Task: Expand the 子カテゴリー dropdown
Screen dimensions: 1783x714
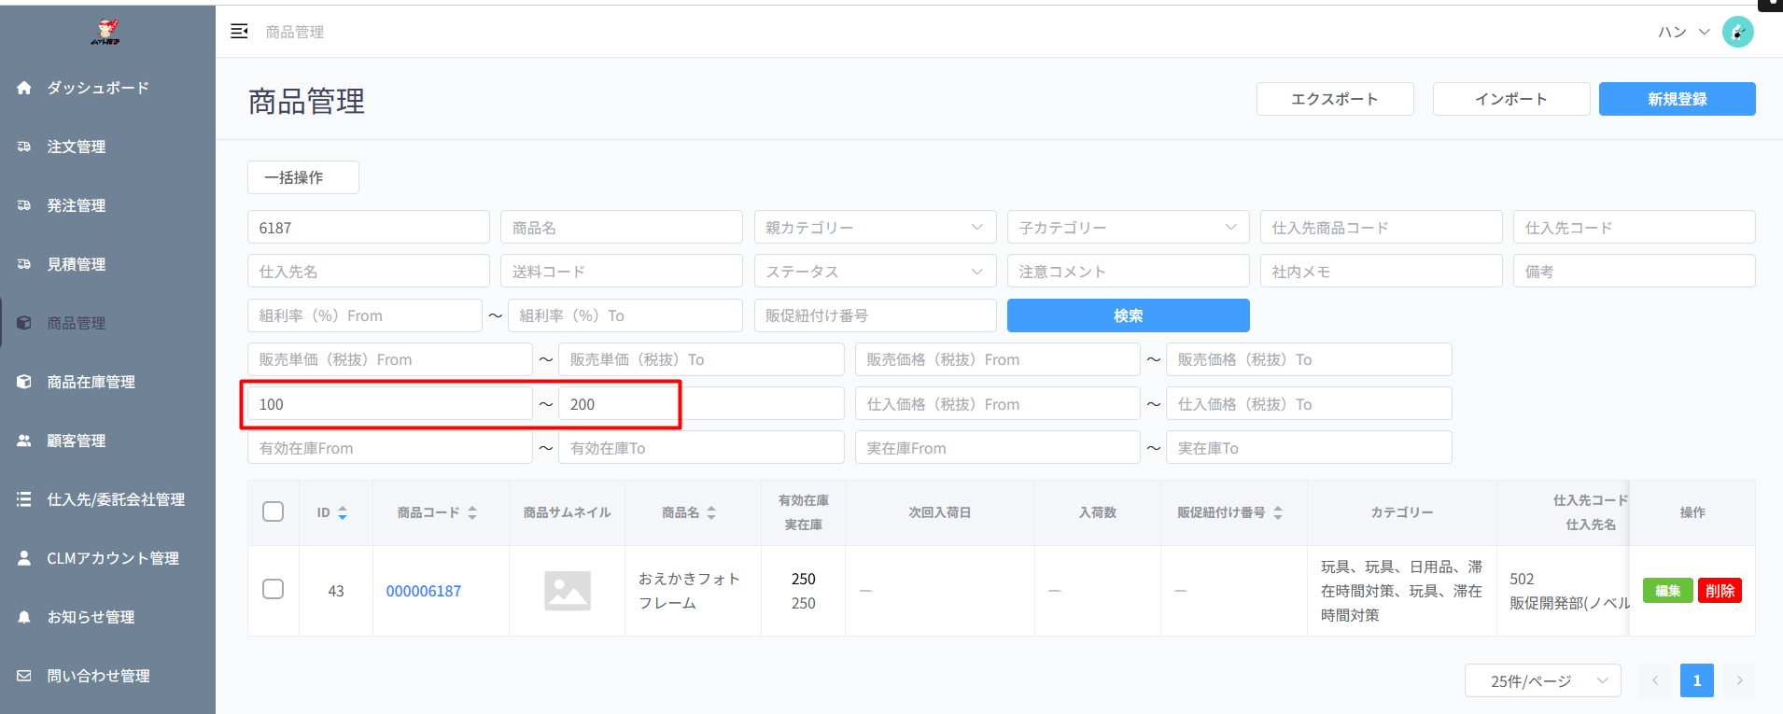Action: coord(1127,228)
